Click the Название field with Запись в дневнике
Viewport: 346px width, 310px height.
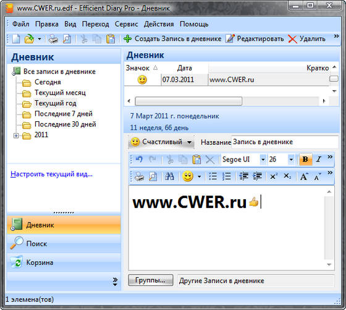pos(285,142)
